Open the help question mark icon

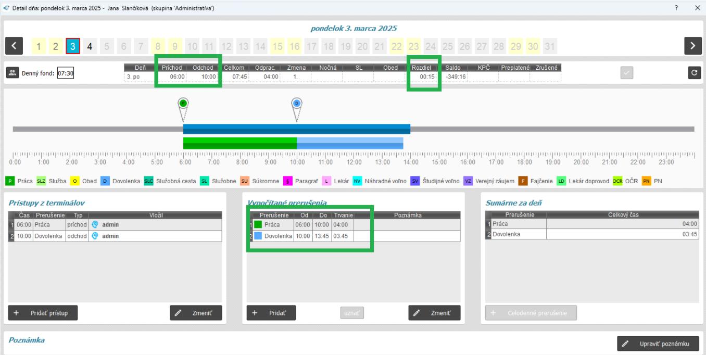[x=676, y=8]
